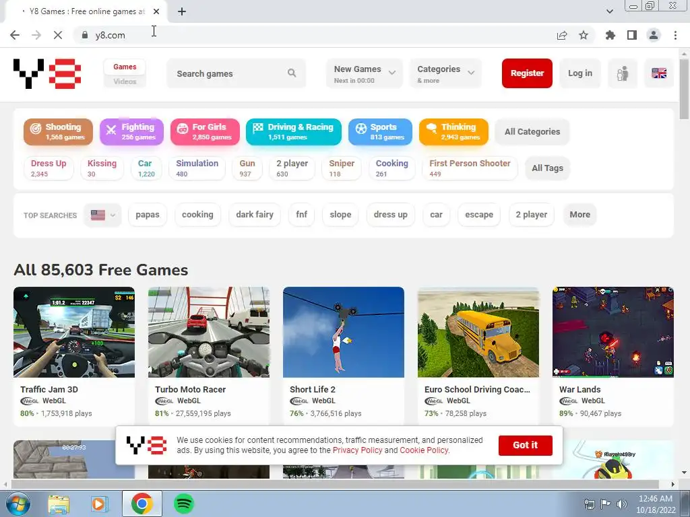Image resolution: width=690 pixels, height=517 pixels.
Task: Open the Thinking category button
Action: (453, 131)
